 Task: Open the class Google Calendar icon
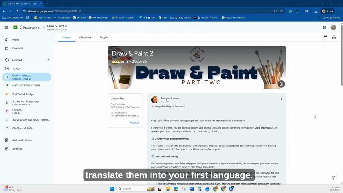tap(325, 37)
